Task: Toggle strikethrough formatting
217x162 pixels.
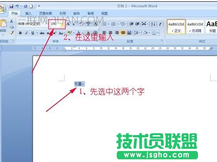Action: [x=42, y=33]
